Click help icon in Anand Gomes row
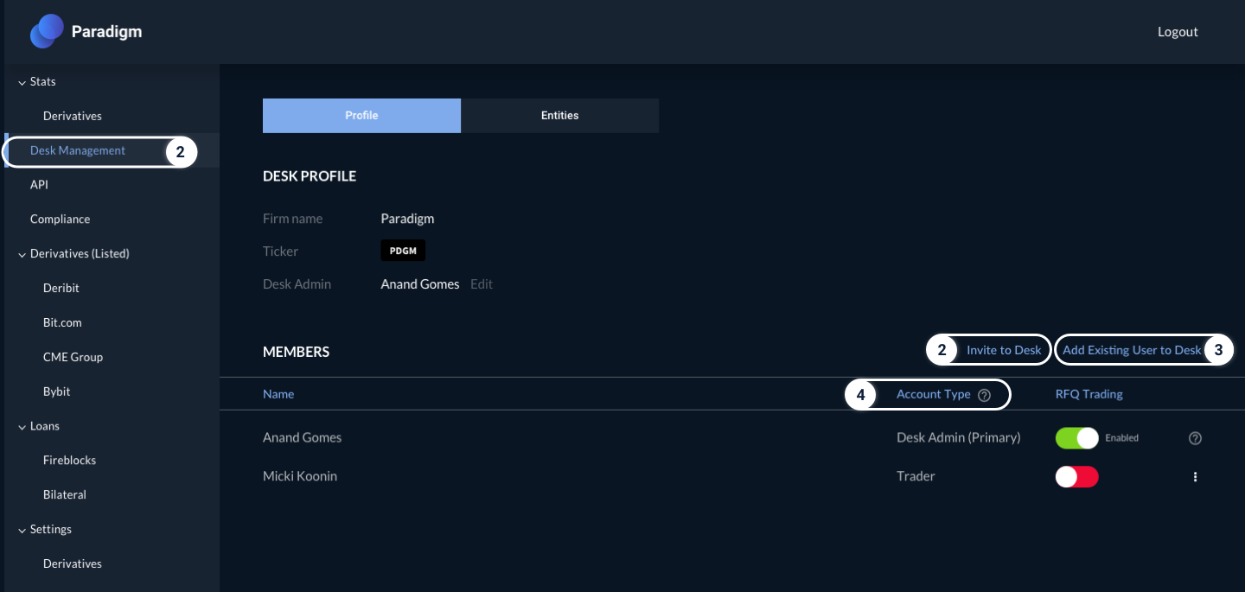This screenshot has height=592, width=1245. coord(1195,438)
